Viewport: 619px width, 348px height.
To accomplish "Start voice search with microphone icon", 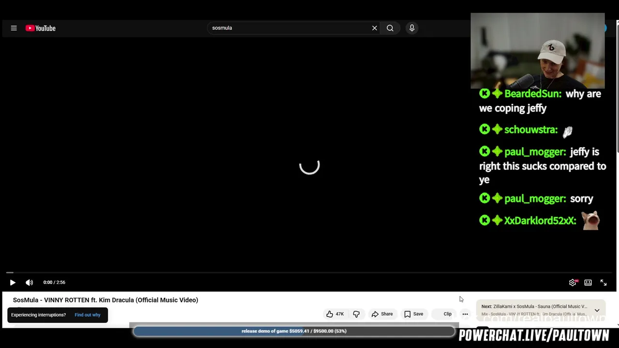I will 412,28.
